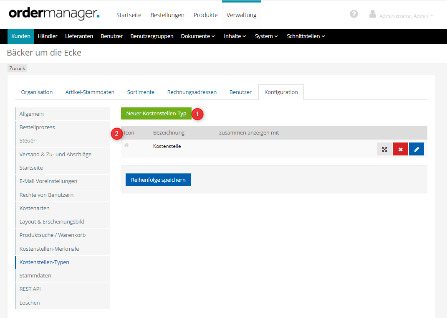Image resolution: width=447 pixels, height=318 pixels.
Task: Edit Kostenstelle using the blue pencil button
Action: [x=416, y=149]
